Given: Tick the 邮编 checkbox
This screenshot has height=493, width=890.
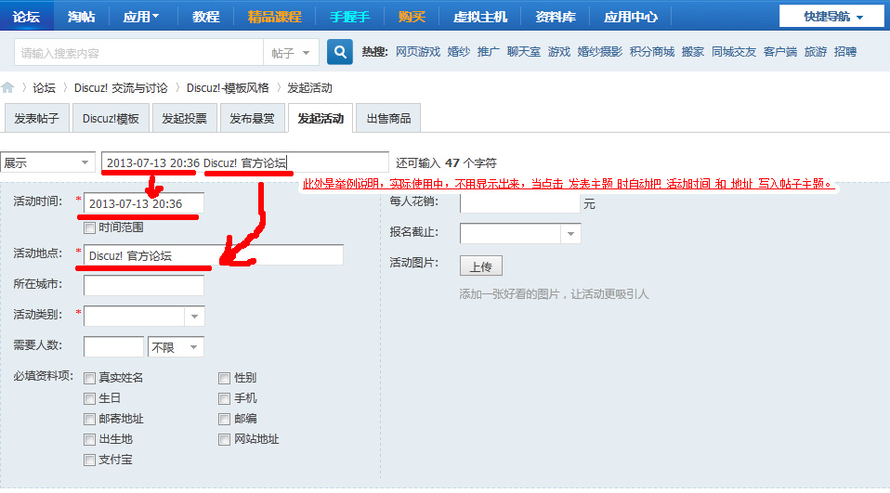Looking at the screenshot, I should tap(224, 420).
